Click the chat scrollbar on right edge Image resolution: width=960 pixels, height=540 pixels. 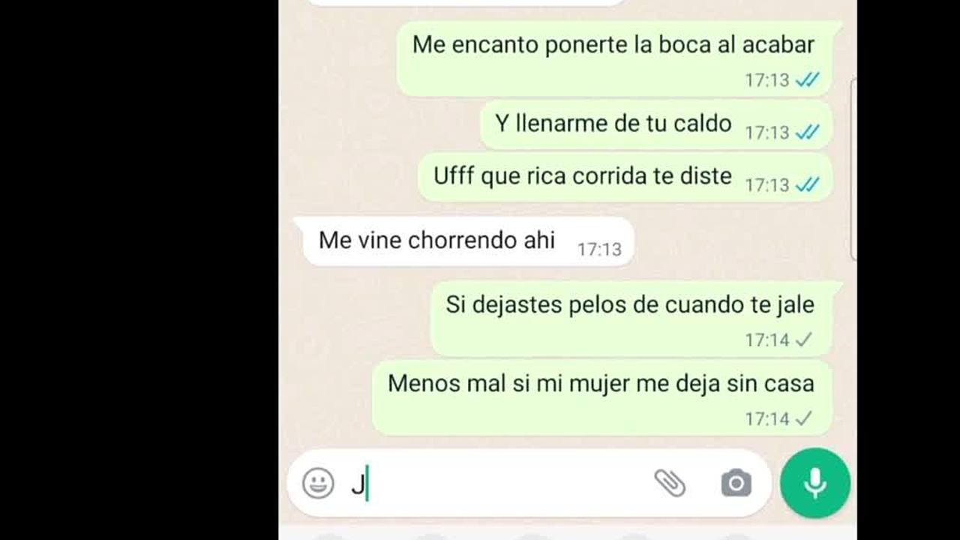[853, 169]
